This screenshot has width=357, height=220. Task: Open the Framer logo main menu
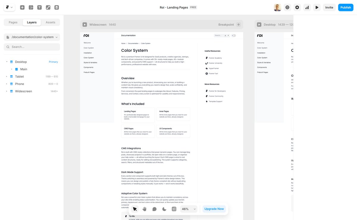[x=9, y=7]
